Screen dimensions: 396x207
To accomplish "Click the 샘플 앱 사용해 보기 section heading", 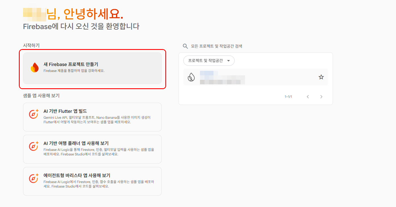I will tap(41, 96).
